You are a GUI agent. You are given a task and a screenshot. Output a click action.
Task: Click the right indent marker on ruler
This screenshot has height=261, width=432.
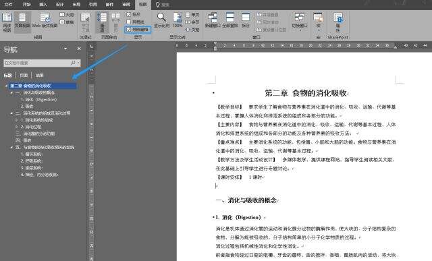[x=396, y=47]
